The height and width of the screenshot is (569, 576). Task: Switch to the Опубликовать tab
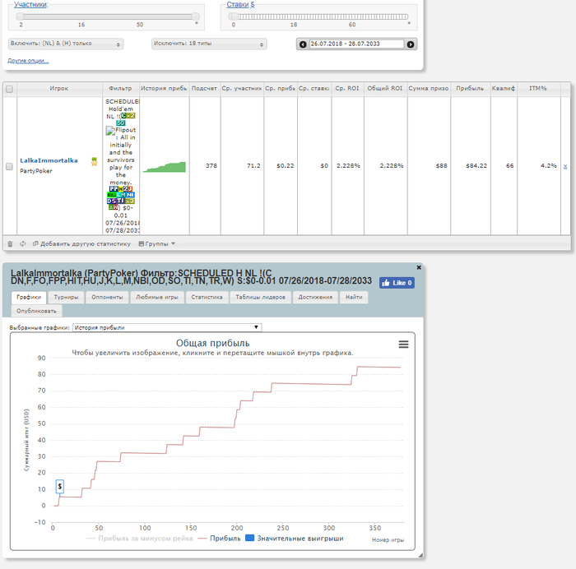[36, 312]
